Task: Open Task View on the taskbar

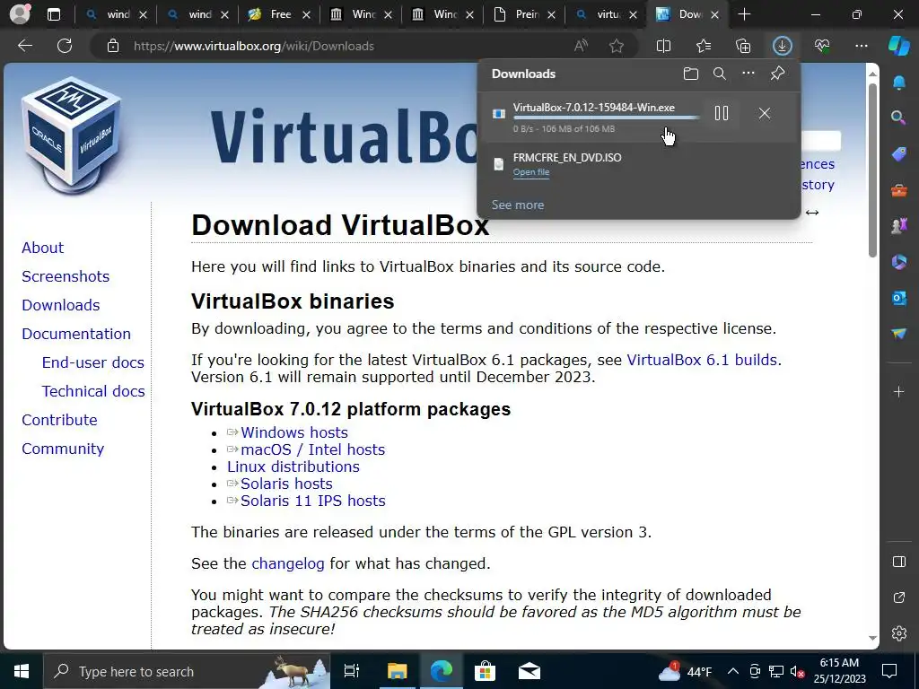Action: [x=352, y=671]
